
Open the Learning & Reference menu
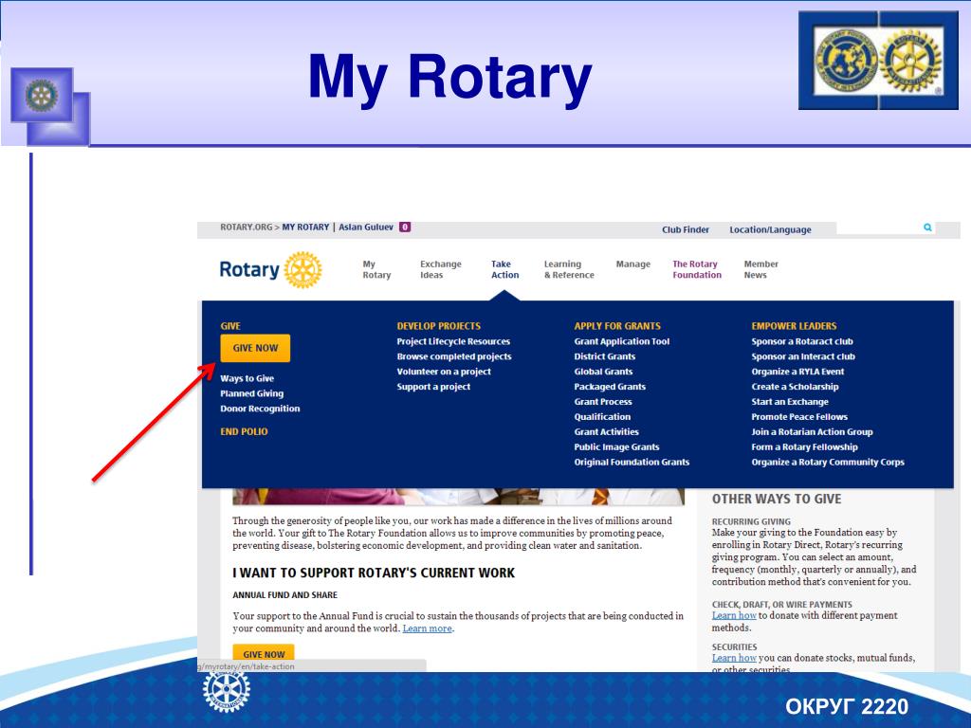tap(569, 269)
